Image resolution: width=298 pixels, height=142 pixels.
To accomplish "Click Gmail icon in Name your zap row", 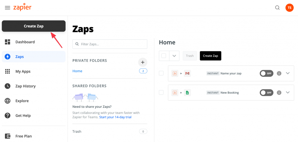I will tap(187, 73).
